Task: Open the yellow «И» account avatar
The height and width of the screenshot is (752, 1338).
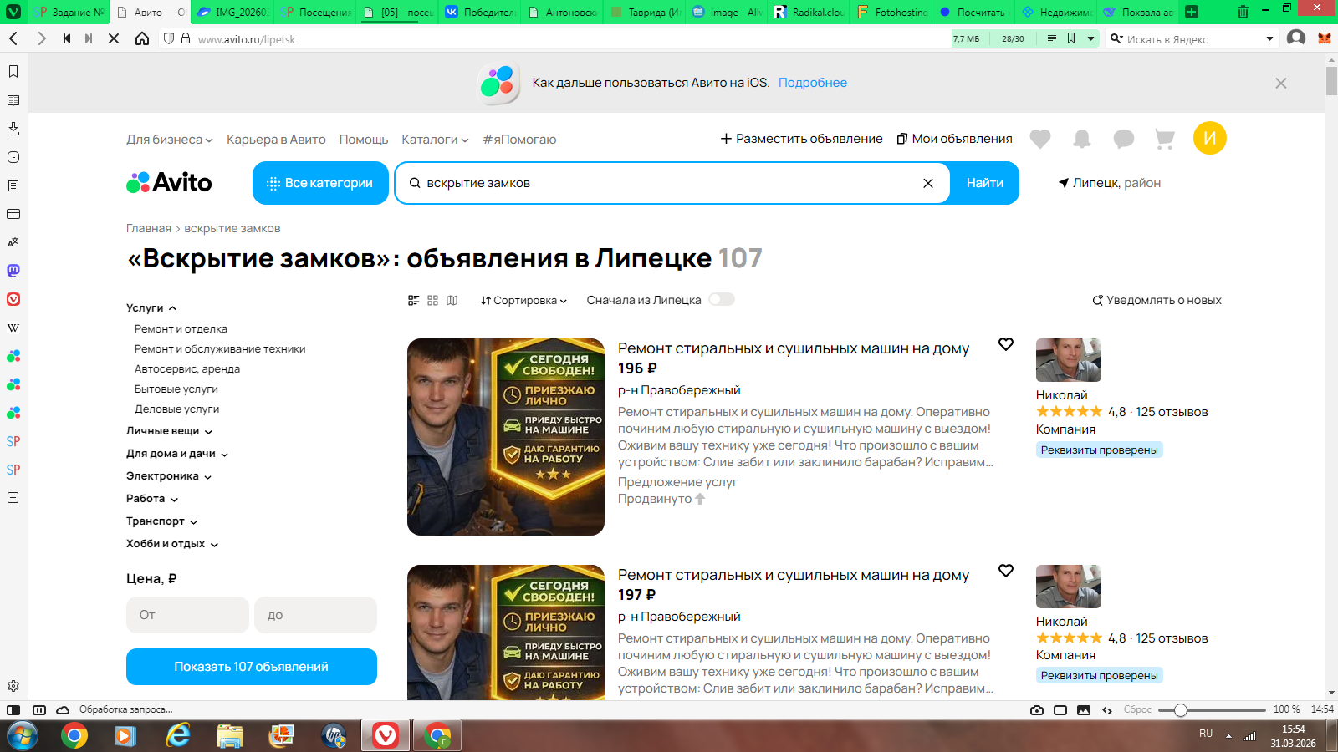Action: pyautogui.click(x=1210, y=138)
